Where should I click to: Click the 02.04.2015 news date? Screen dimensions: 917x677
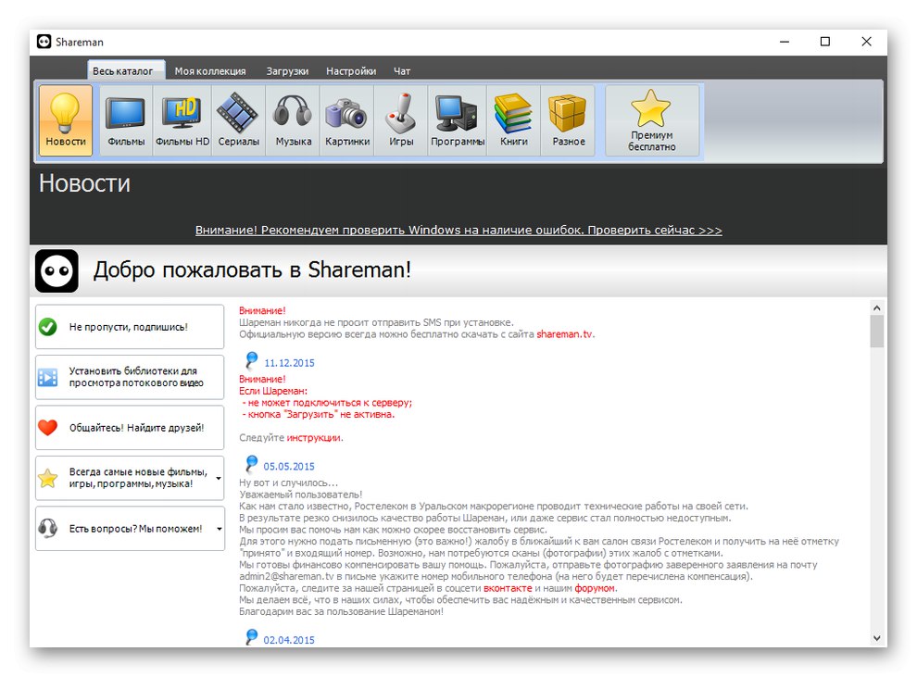pyautogui.click(x=289, y=640)
